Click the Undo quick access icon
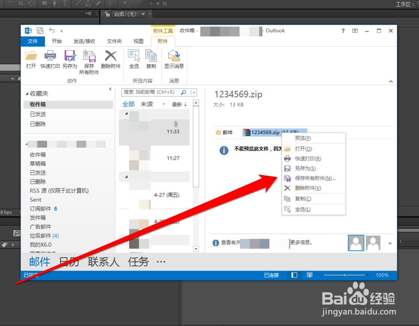Screen dimensions: 419x326 point(52,31)
